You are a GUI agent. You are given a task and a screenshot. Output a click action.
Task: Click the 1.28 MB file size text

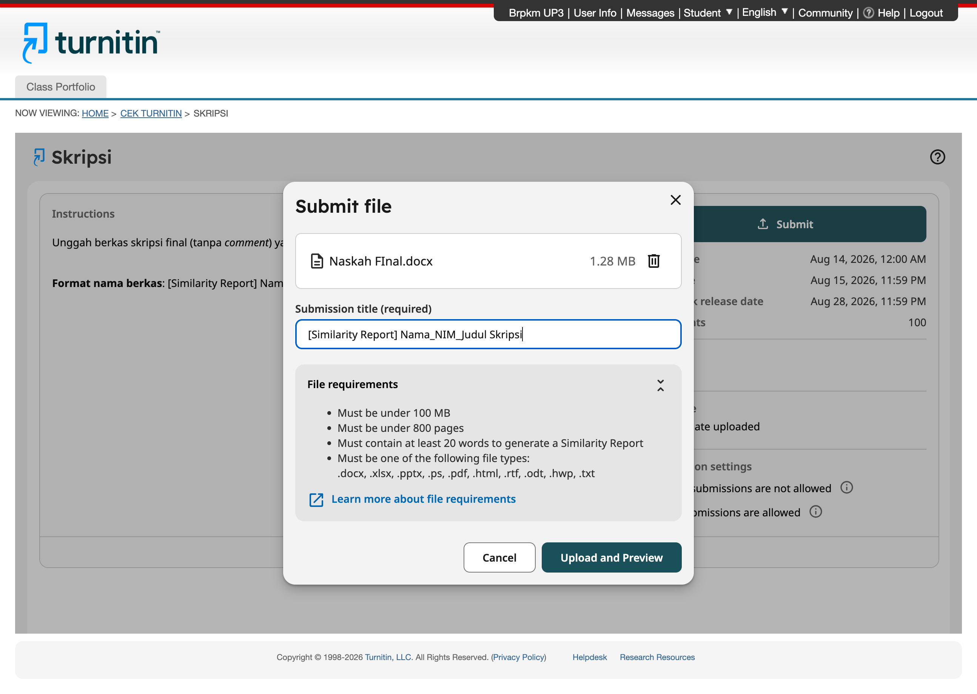[612, 261]
